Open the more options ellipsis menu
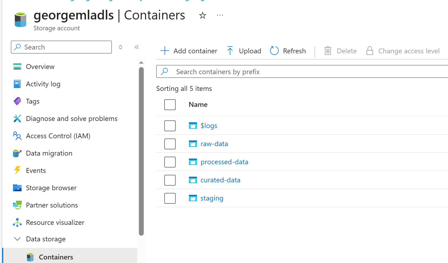 click(x=220, y=15)
